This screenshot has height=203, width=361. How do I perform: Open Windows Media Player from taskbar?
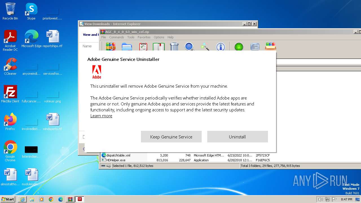41,199
